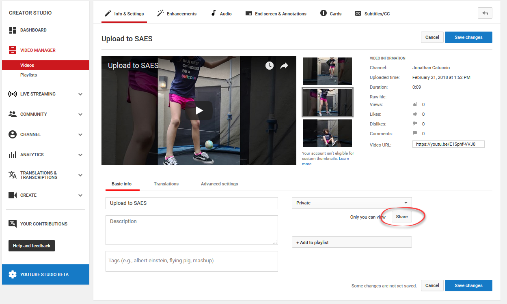Open the Advanced settings tab
The width and height of the screenshot is (507, 304).
(x=219, y=184)
